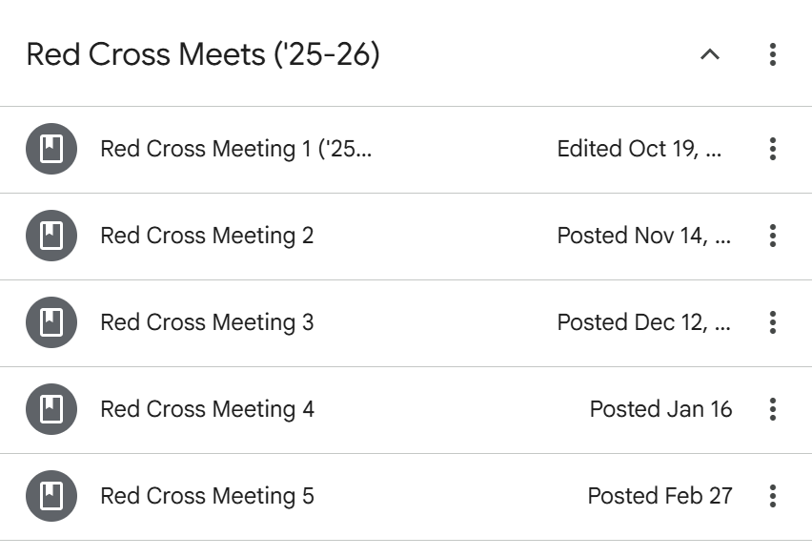This screenshot has width=812, height=557.
Task: Collapse the Red Cross Meets topic chevron
Action: [709, 55]
